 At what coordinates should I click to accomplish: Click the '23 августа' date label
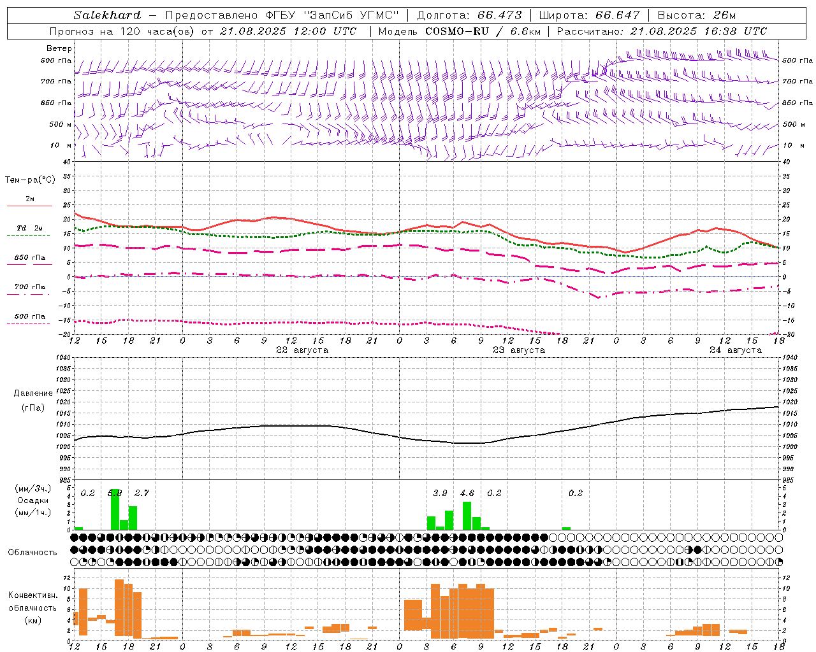pos(519,350)
